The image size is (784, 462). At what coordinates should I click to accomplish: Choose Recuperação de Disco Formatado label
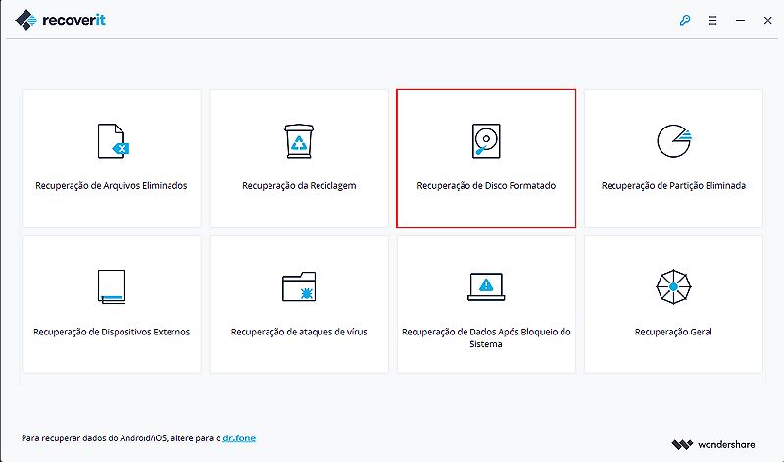(486, 185)
